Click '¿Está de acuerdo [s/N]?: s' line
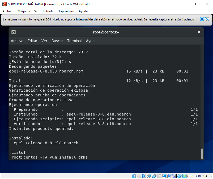 [40, 62]
